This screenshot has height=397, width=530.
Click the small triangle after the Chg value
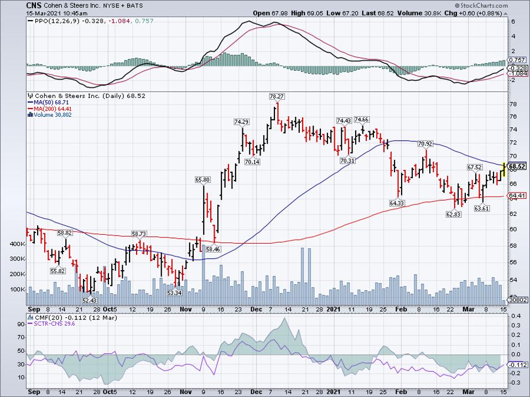[x=506, y=13]
